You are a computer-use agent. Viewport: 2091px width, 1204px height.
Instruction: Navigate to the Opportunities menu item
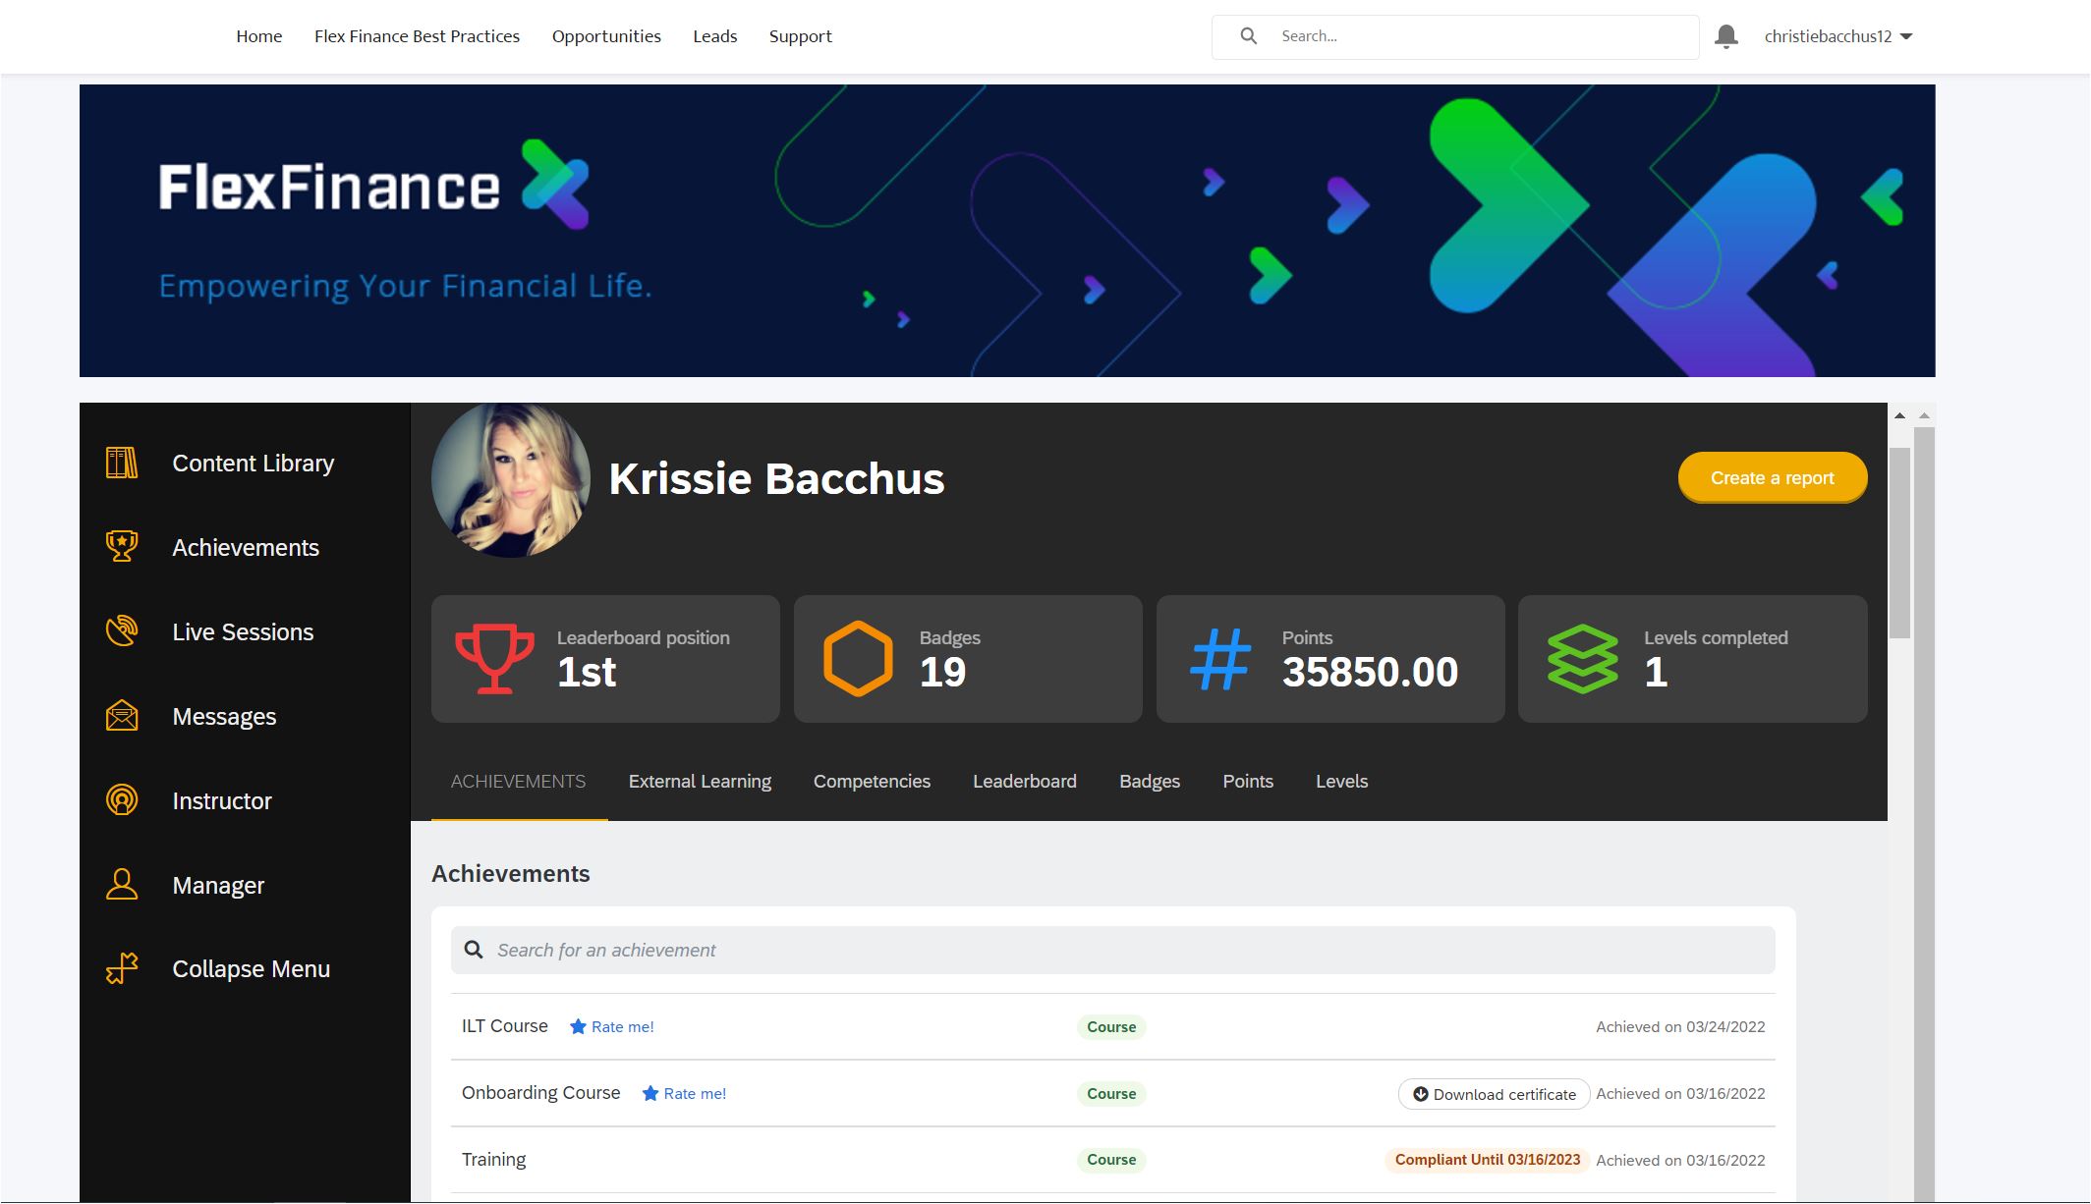(x=606, y=35)
